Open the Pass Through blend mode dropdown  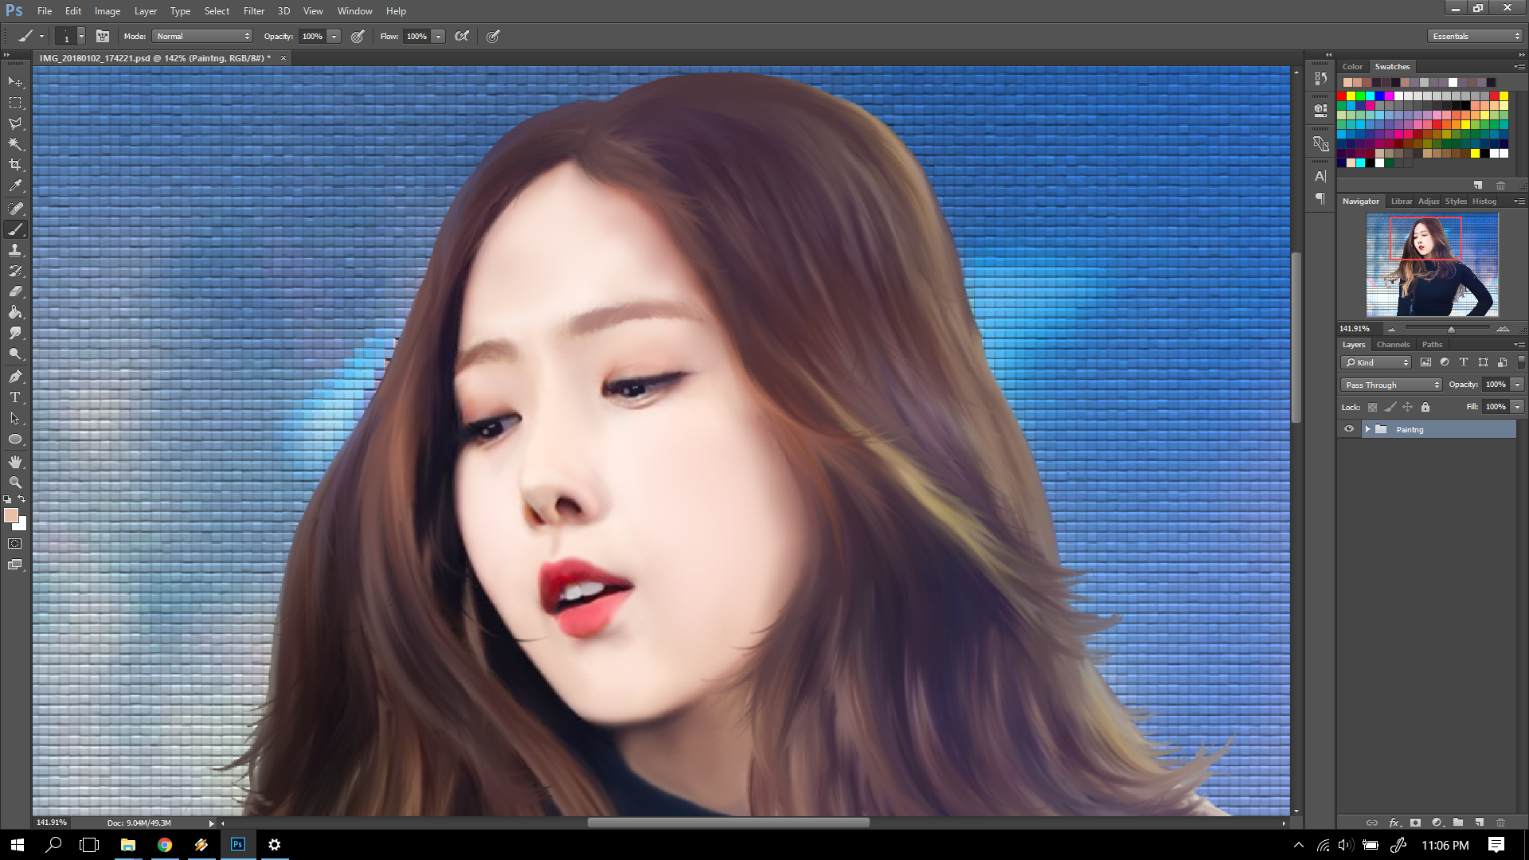coord(1391,385)
